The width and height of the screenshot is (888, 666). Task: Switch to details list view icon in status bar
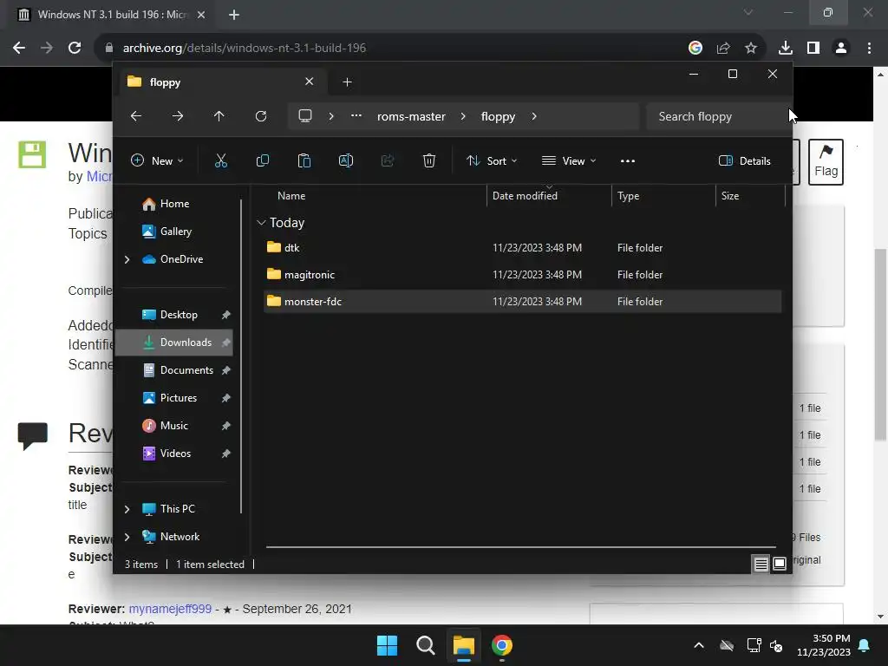(x=761, y=564)
